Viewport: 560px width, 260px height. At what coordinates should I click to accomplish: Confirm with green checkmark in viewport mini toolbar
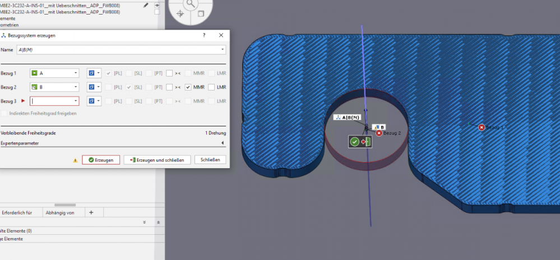[354, 142]
